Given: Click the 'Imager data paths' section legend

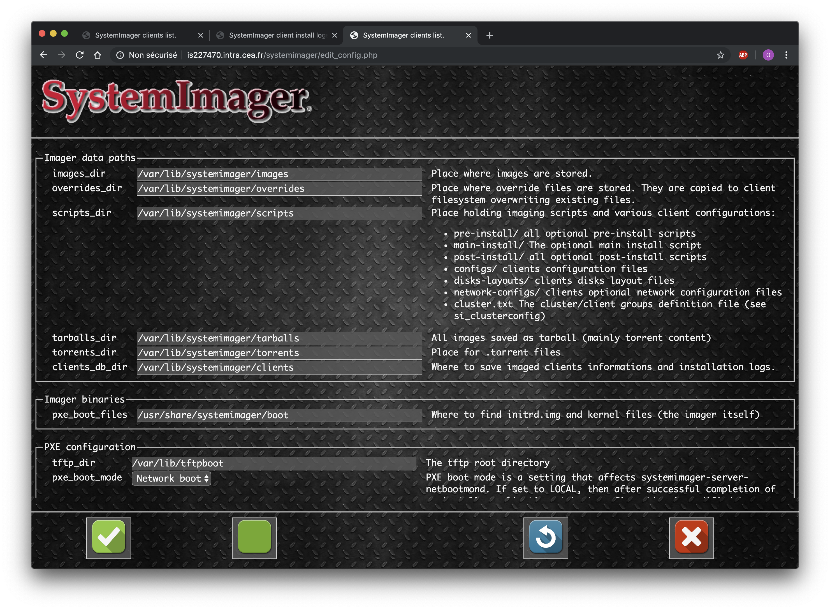Looking at the screenshot, I should tap(90, 158).
